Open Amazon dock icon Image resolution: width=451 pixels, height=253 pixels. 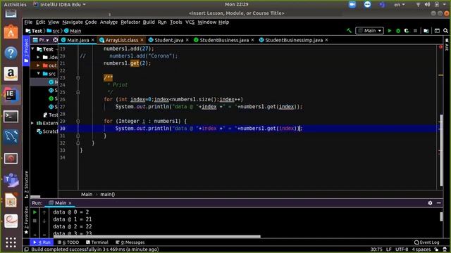click(x=11, y=73)
